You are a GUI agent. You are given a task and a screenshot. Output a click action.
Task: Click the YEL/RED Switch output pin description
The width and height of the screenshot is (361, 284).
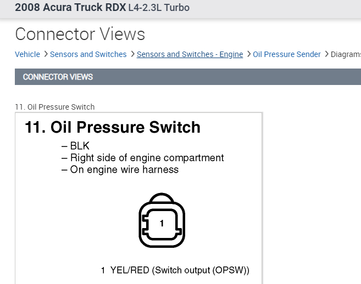[x=175, y=270]
